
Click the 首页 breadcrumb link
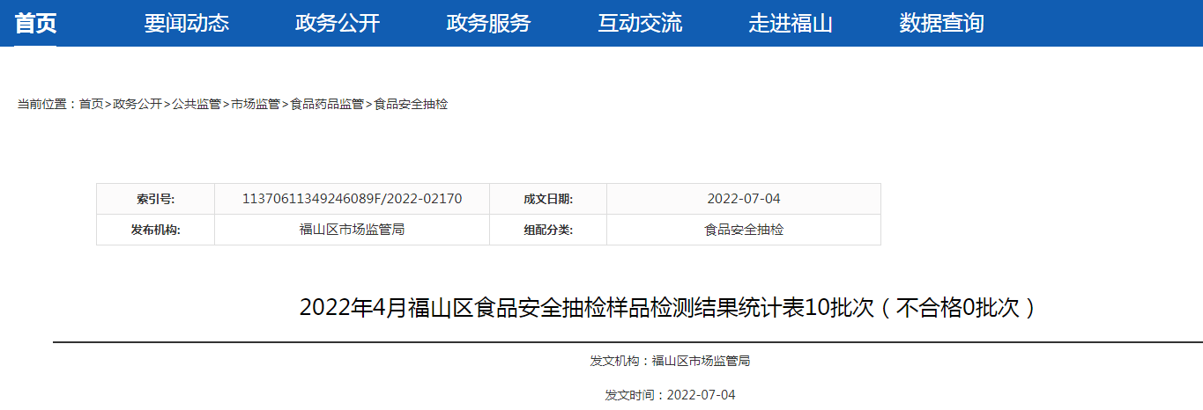91,104
